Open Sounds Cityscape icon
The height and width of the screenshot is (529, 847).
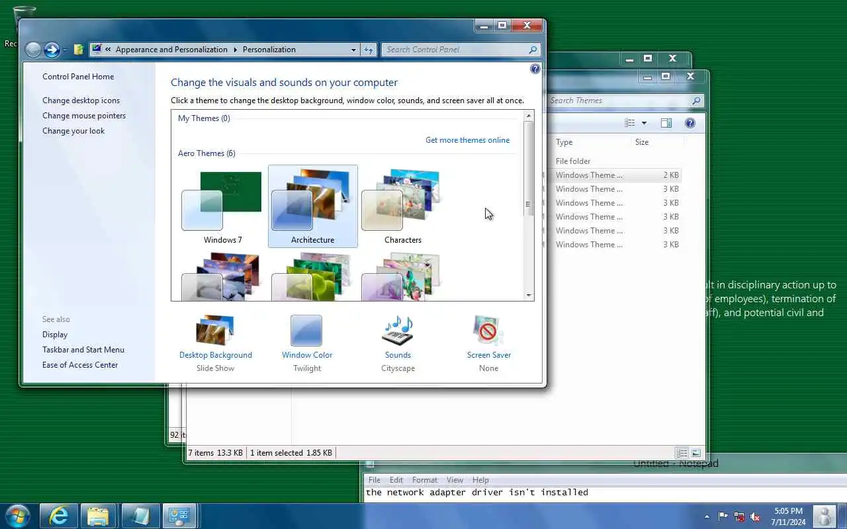(398, 331)
